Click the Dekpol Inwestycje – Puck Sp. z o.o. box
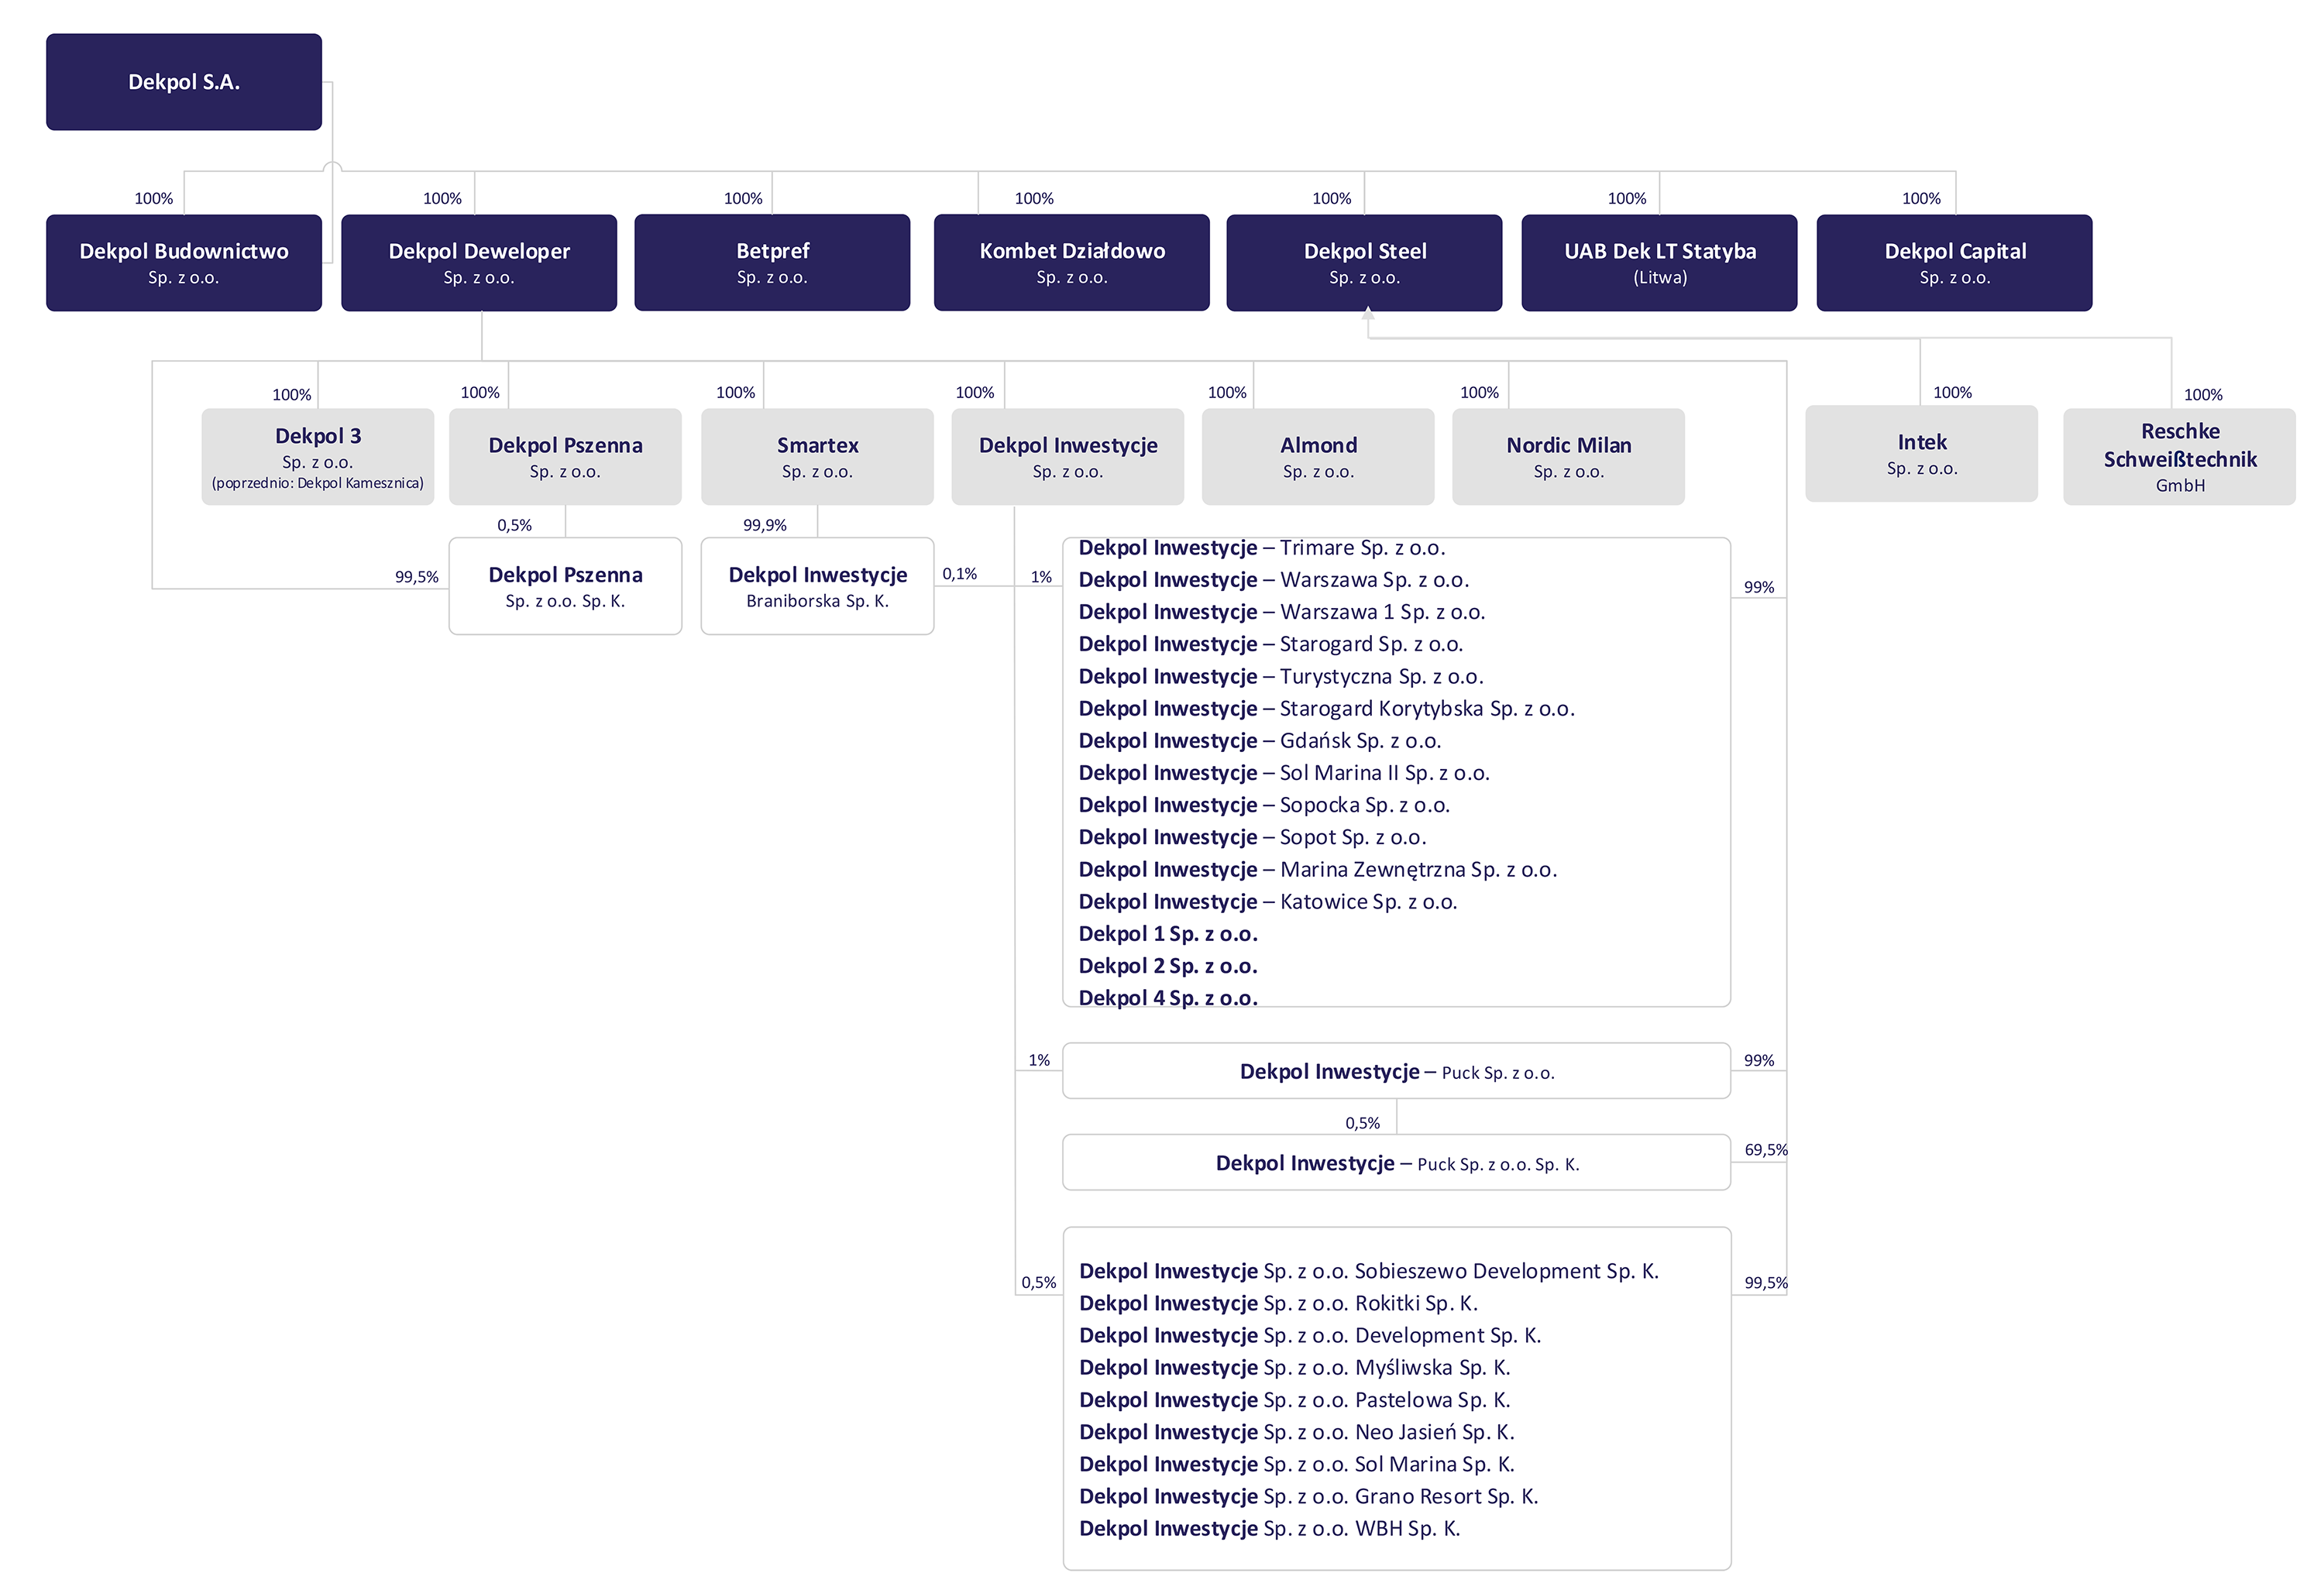2324x1590 pixels. tap(1396, 1071)
